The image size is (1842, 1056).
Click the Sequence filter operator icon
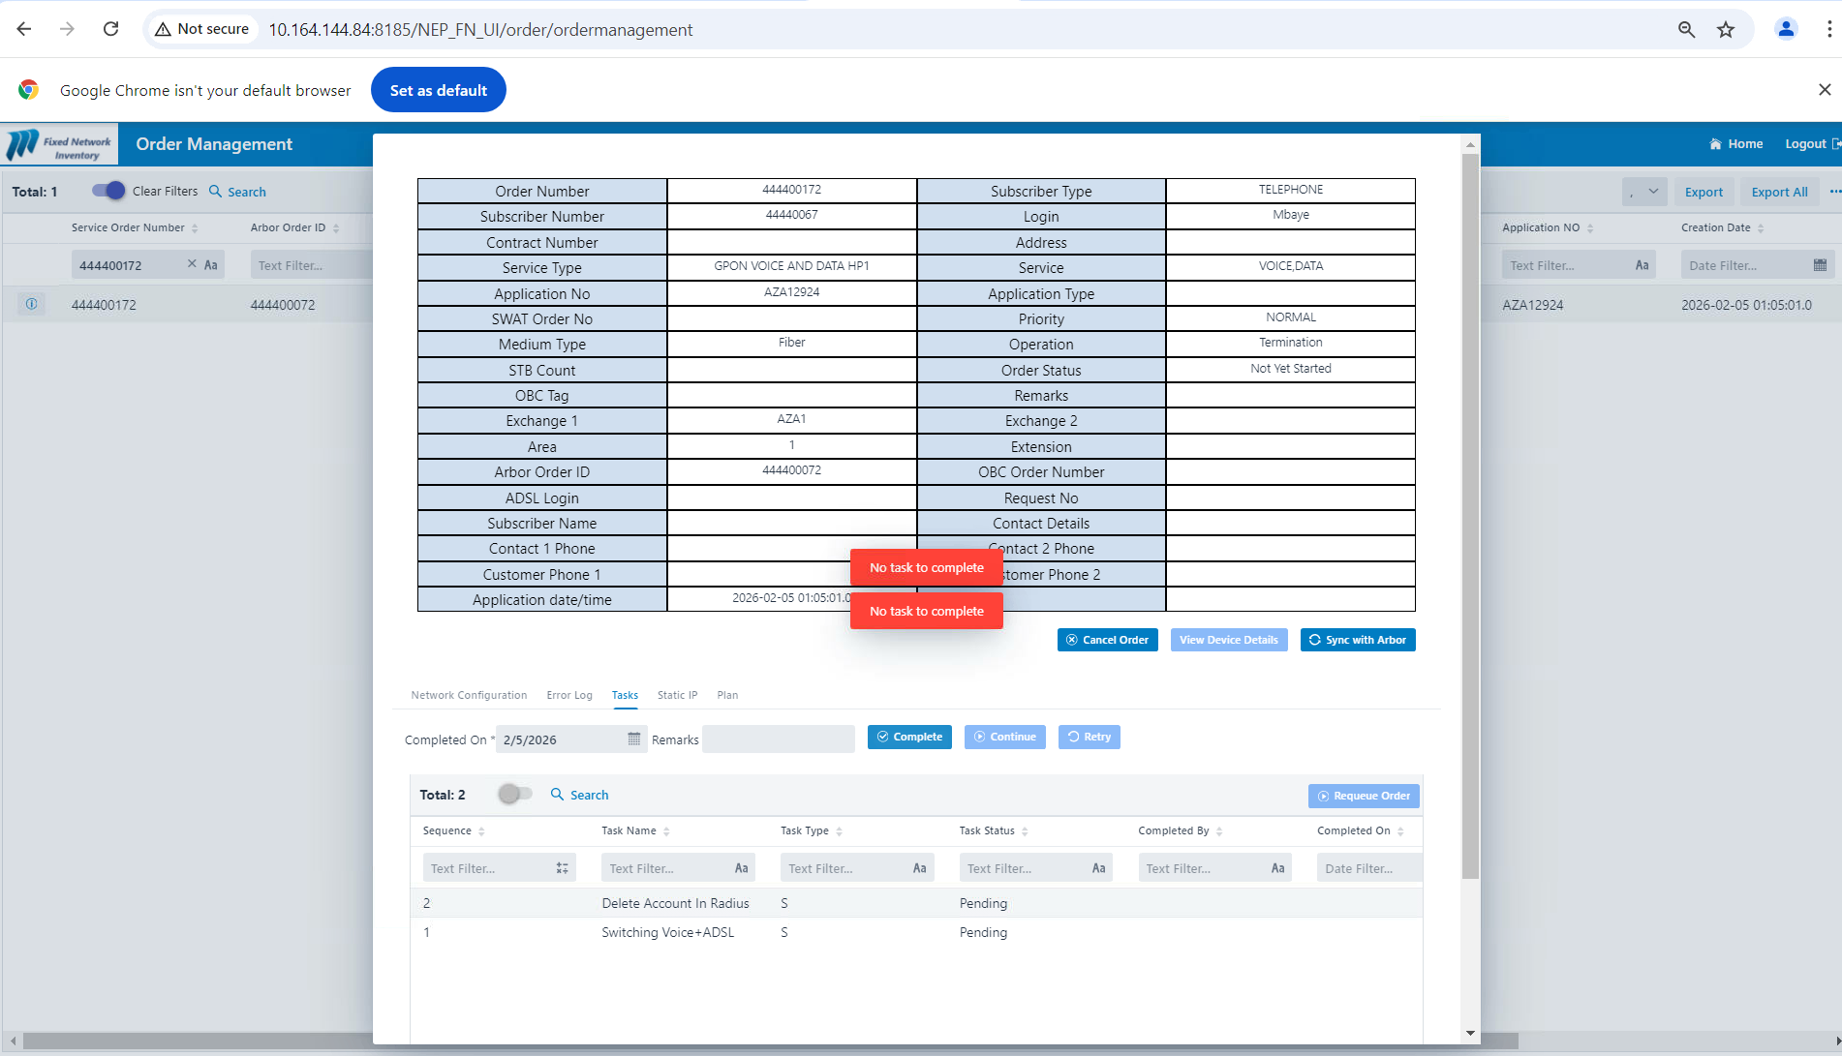click(562, 868)
